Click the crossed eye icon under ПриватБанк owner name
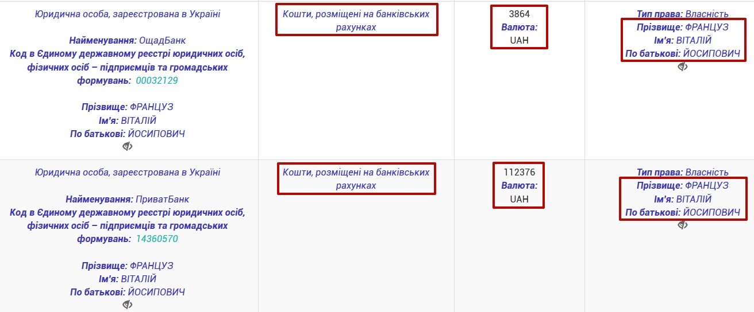The image size is (754, 312). coord(128,305)
